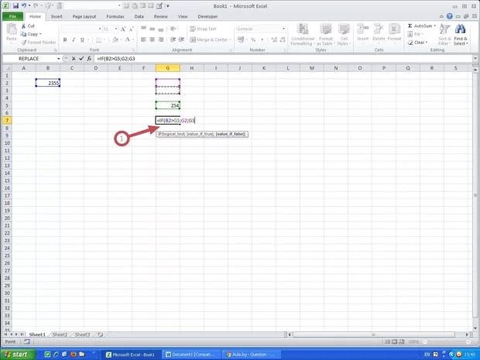Open the File tab
The width and height of the screenshot is (480, 360).
tap(12, 16)
